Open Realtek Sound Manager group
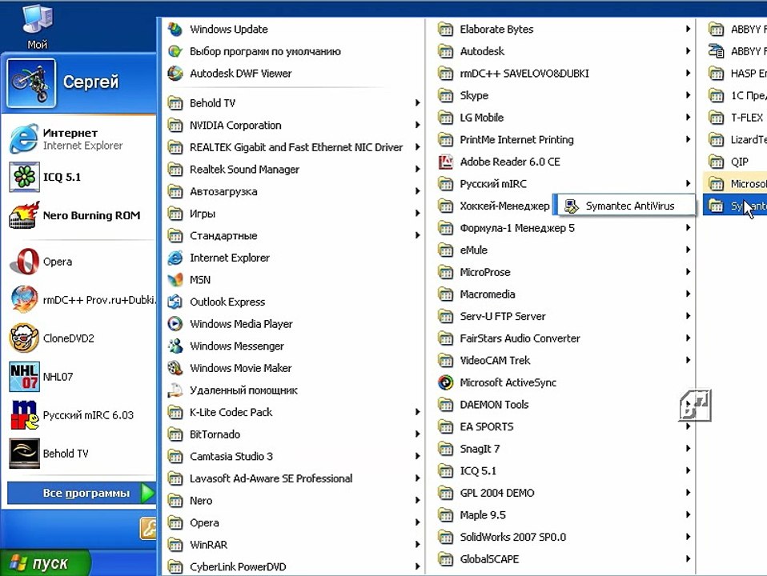767x576 pixels. point(294,170)
